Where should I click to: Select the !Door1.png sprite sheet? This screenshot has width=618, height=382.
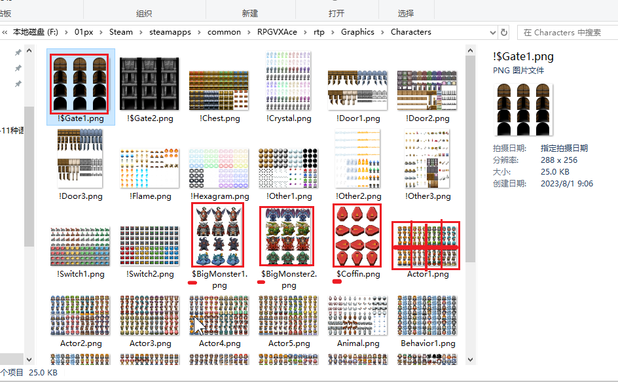coord(357,90)
